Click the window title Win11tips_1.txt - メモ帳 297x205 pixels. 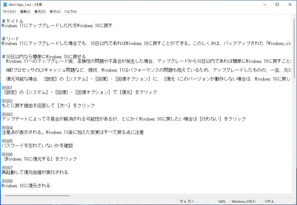tap(25, 5)
